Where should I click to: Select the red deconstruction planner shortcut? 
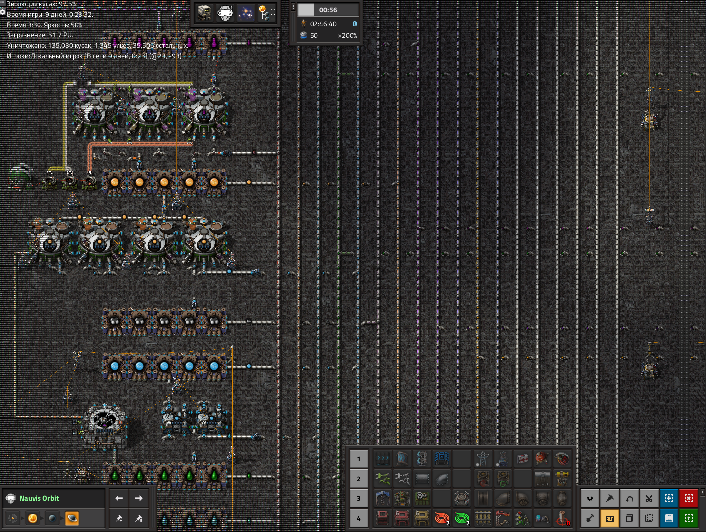click(x=688, y=498)
